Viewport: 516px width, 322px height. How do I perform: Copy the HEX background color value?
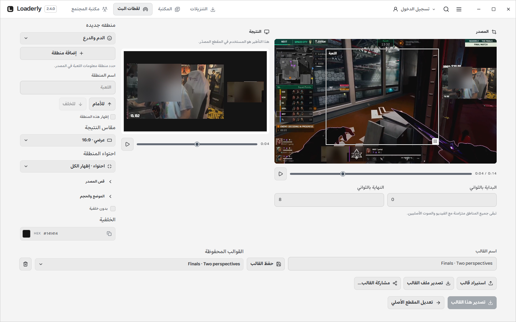pos(109,234)
